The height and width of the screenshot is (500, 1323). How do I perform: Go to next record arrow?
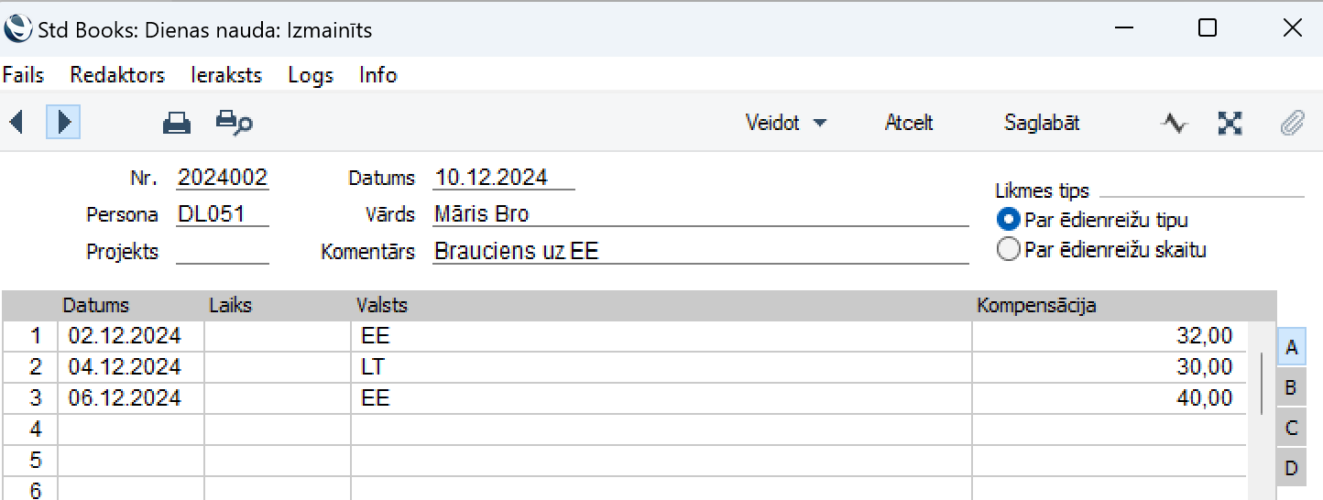63,122
